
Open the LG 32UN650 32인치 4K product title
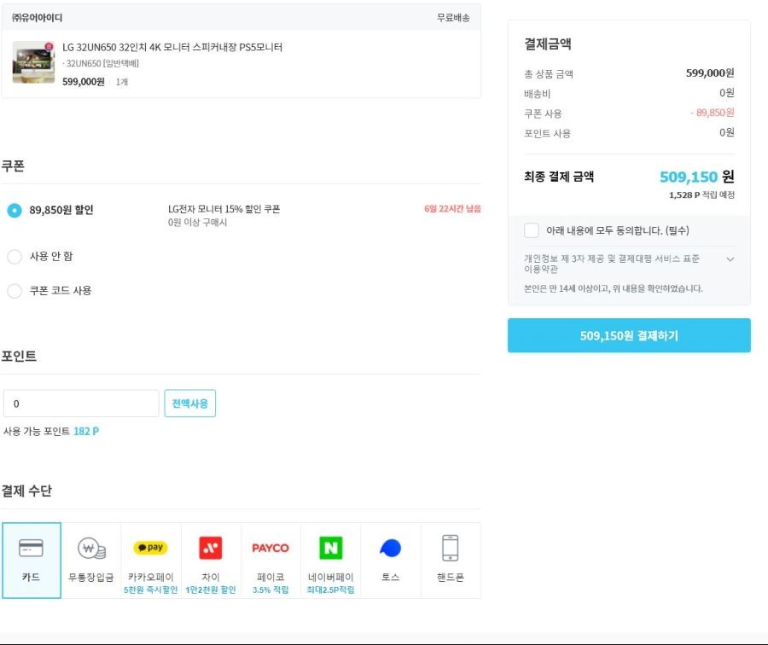tap(172, 47)
